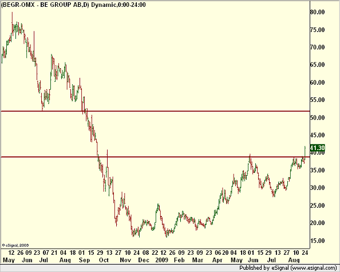340x272 pixels.
Task: Click the BEGR-OMX BE GROUP AB chart title
Action: (x=73, y=5)
